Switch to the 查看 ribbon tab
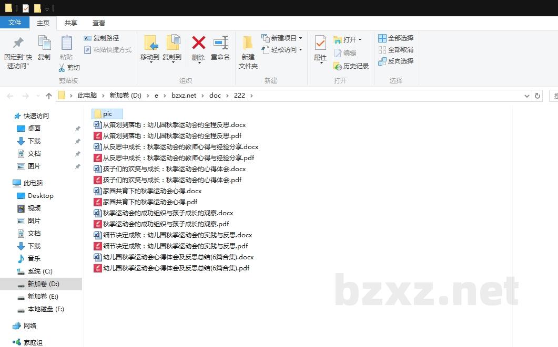 pos(99,23)
